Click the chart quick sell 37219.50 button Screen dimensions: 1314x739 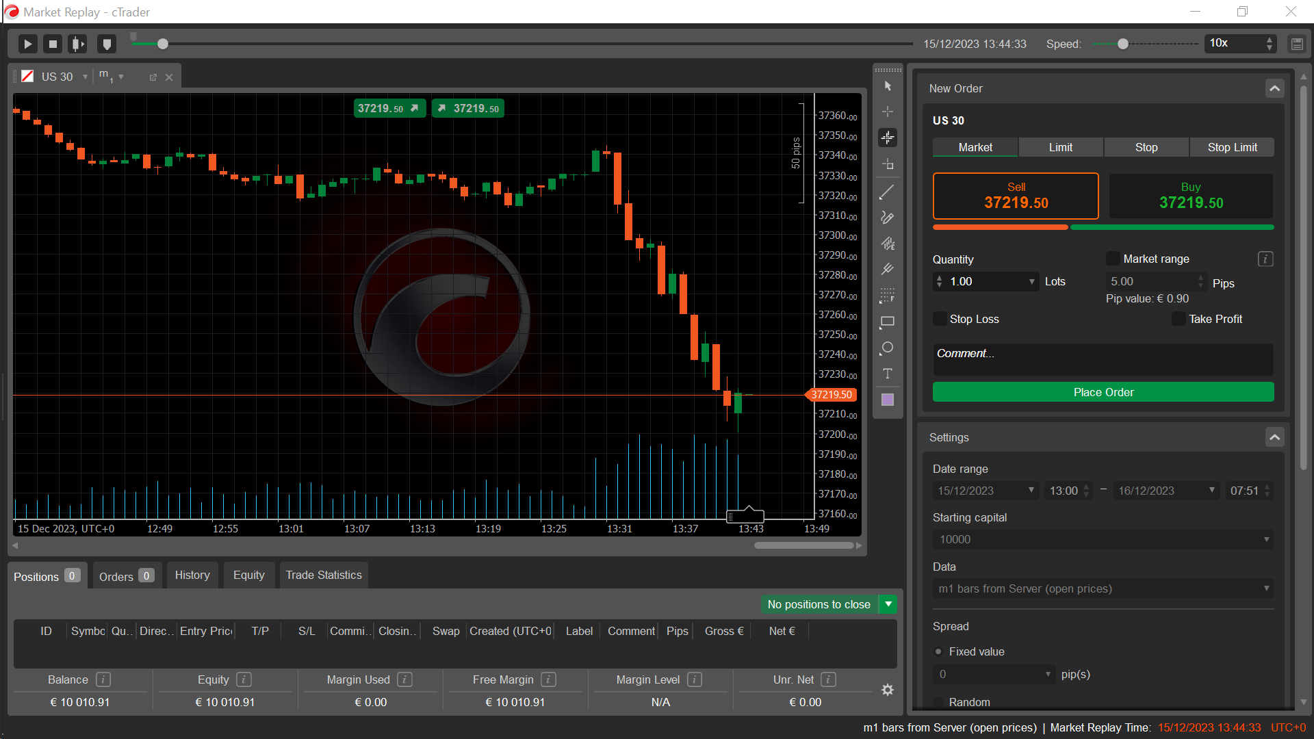click(x=389, y=108)
